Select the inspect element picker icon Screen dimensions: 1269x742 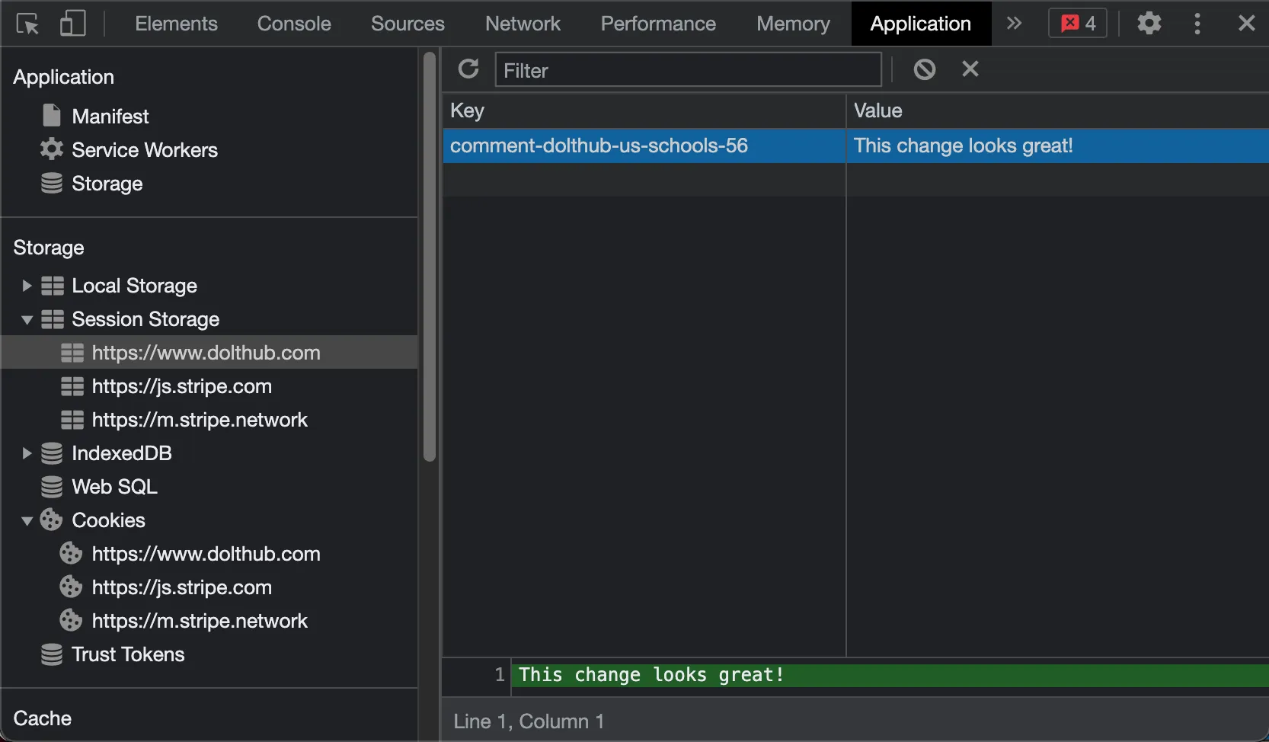[x=27, y=24]
